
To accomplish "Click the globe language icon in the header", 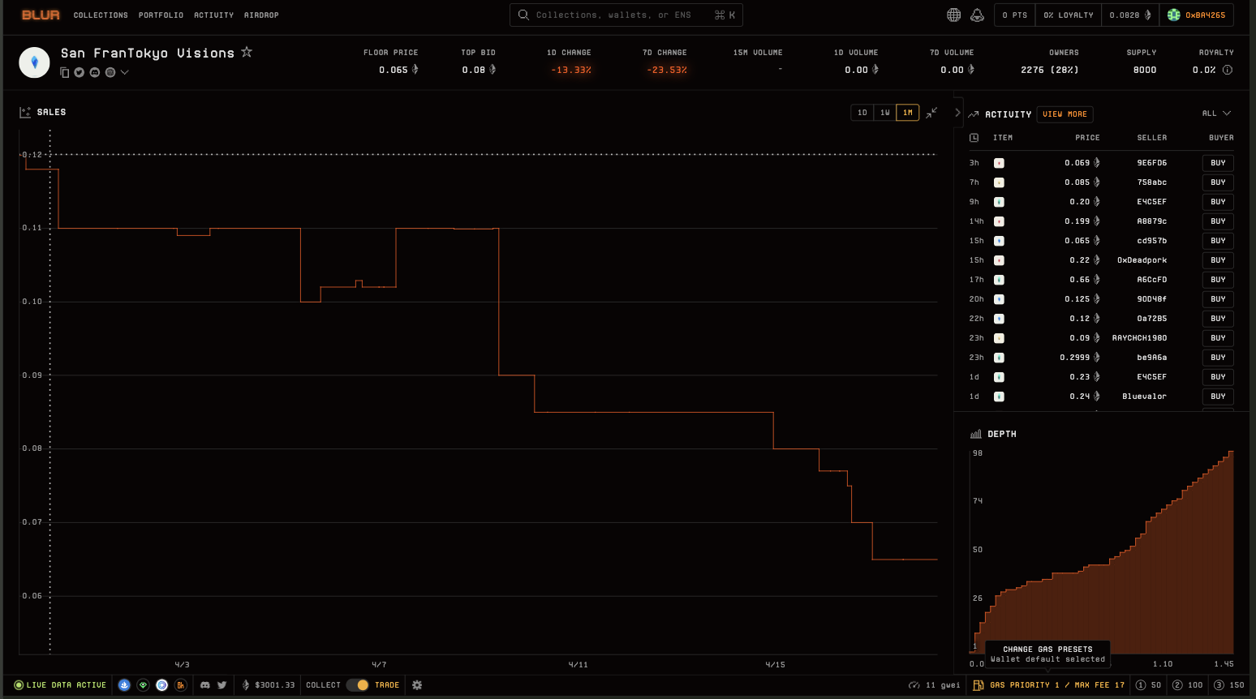I will point(954,15).
